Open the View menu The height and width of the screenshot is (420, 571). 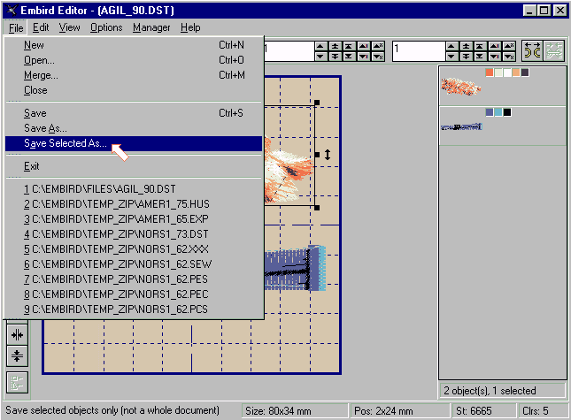click(70, 27)
